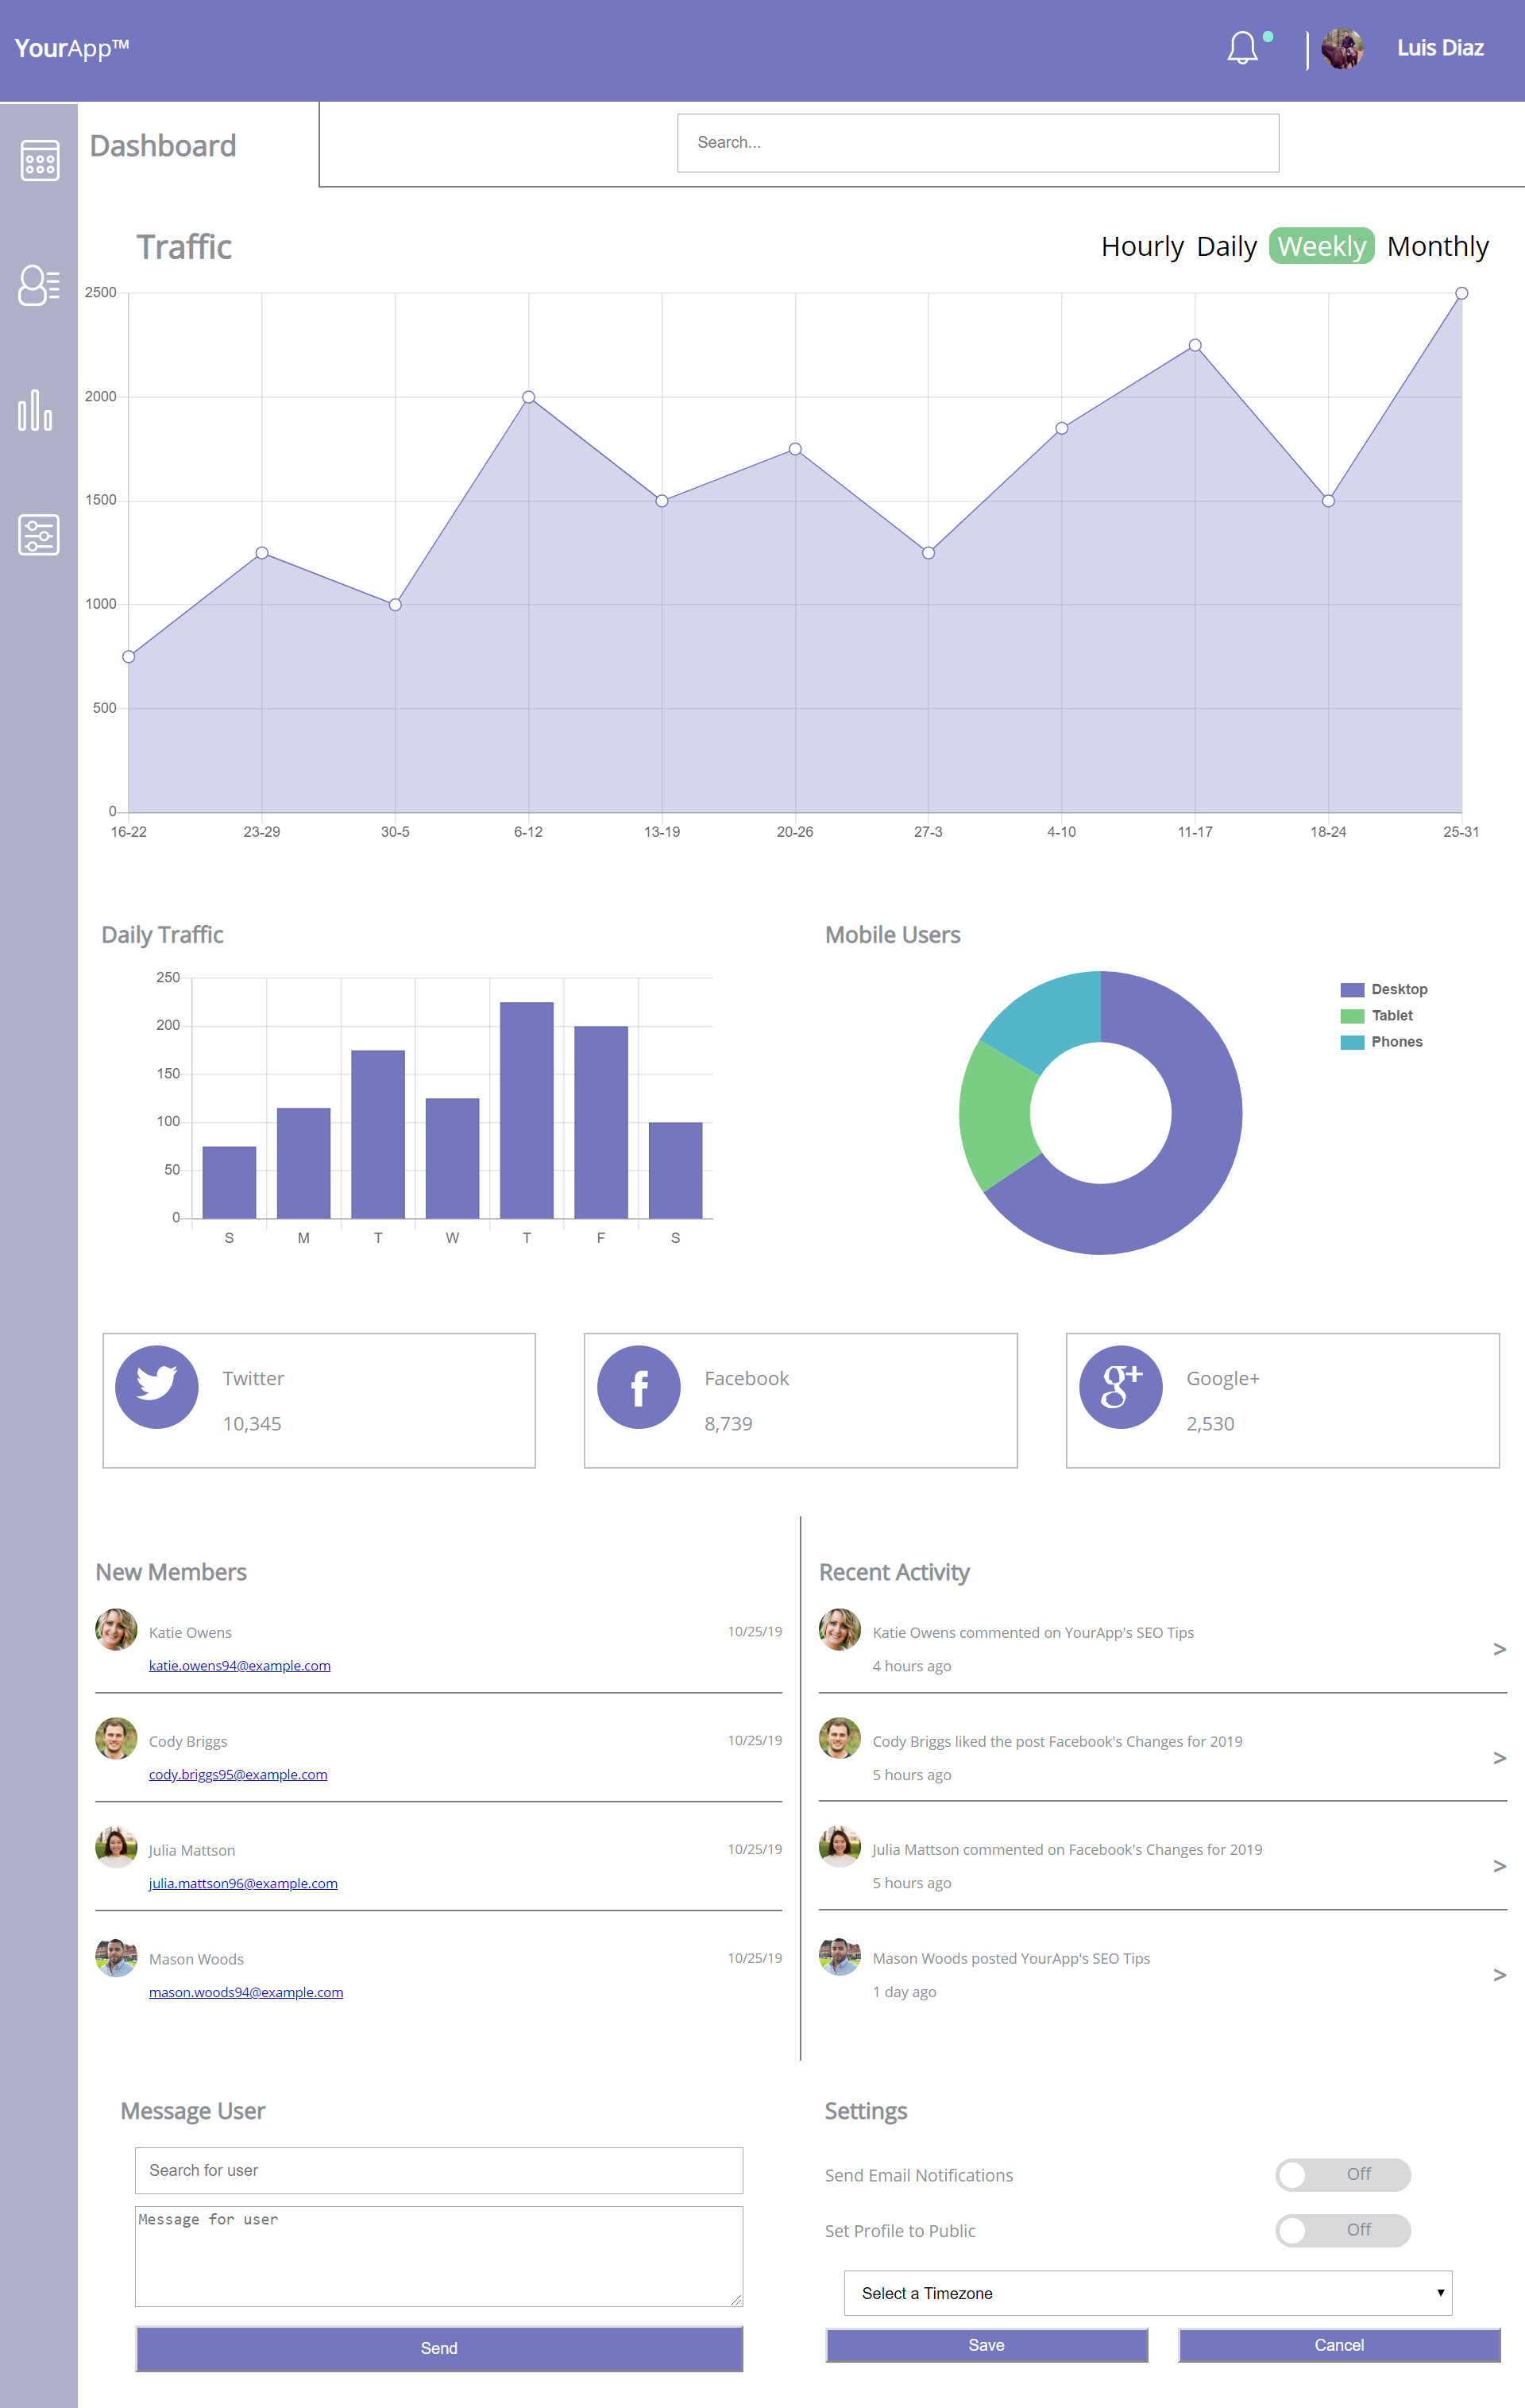This screenshot has width=1525, height=2408.
Task: Click the Phones legend color swatch
Action: coord(1351,1042)
